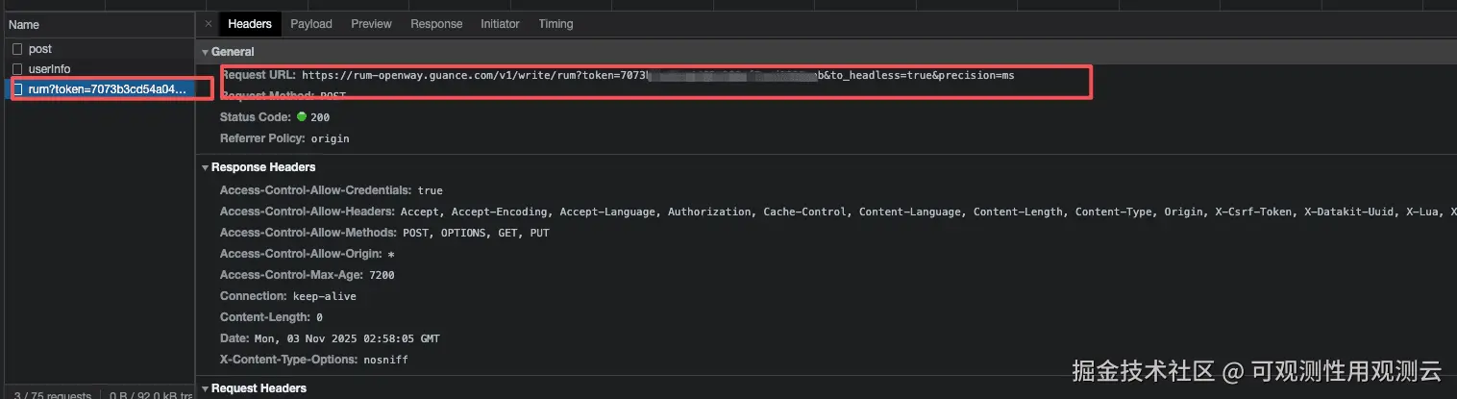This screenshot has height=399, width=1457.
Task: Switch to the Response tab
Action: point(436,24)
